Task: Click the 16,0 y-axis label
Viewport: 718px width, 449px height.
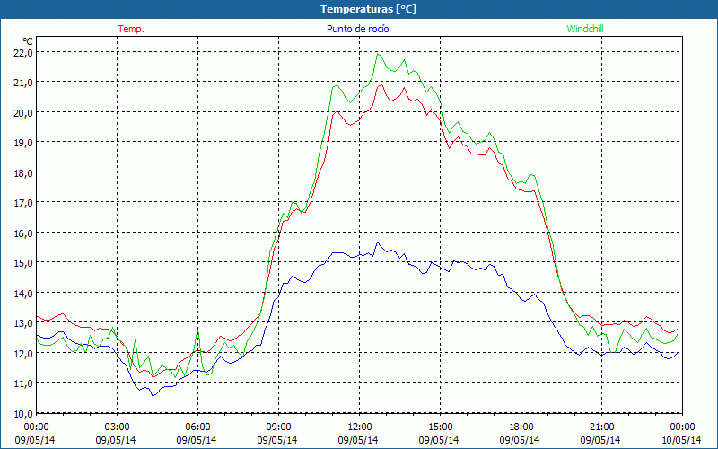Action: (x=23, y=233)
